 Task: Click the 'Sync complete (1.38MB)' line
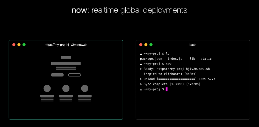[x=170, y=84]
